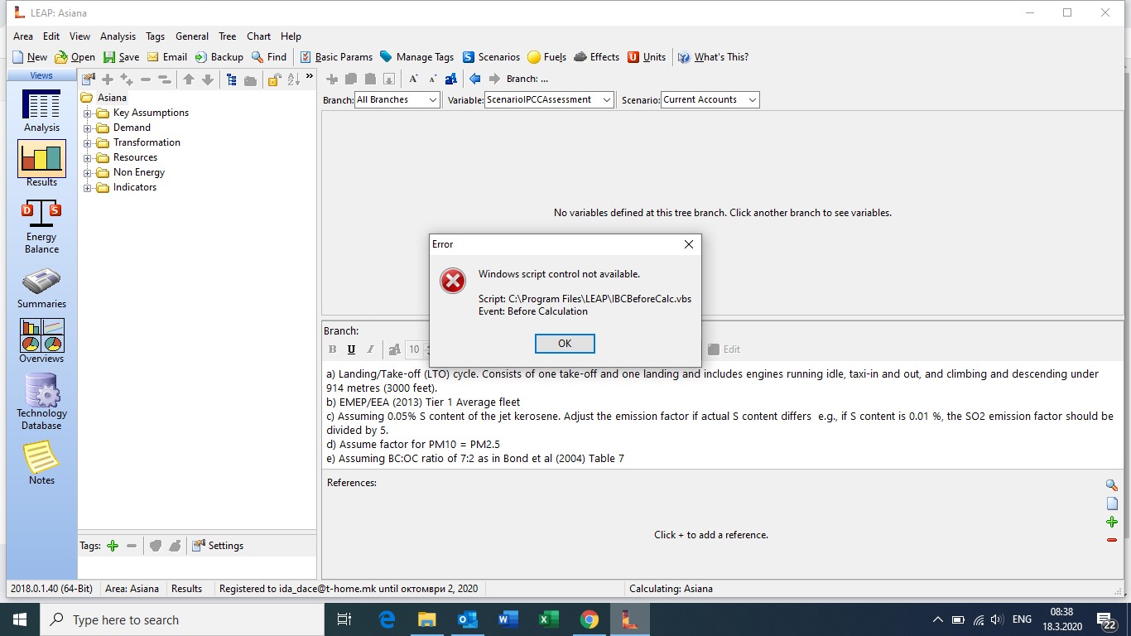Screen dimensions: 1131x636
Task: Expand the Demand branch
Action: tap(88, 128)
